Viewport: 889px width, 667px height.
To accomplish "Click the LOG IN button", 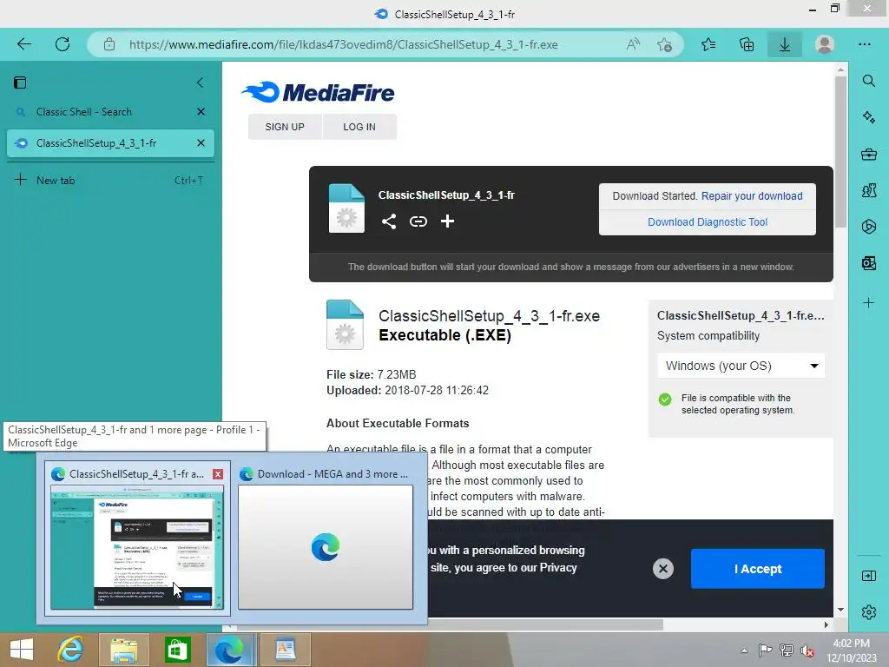I will tap(359, 127).
